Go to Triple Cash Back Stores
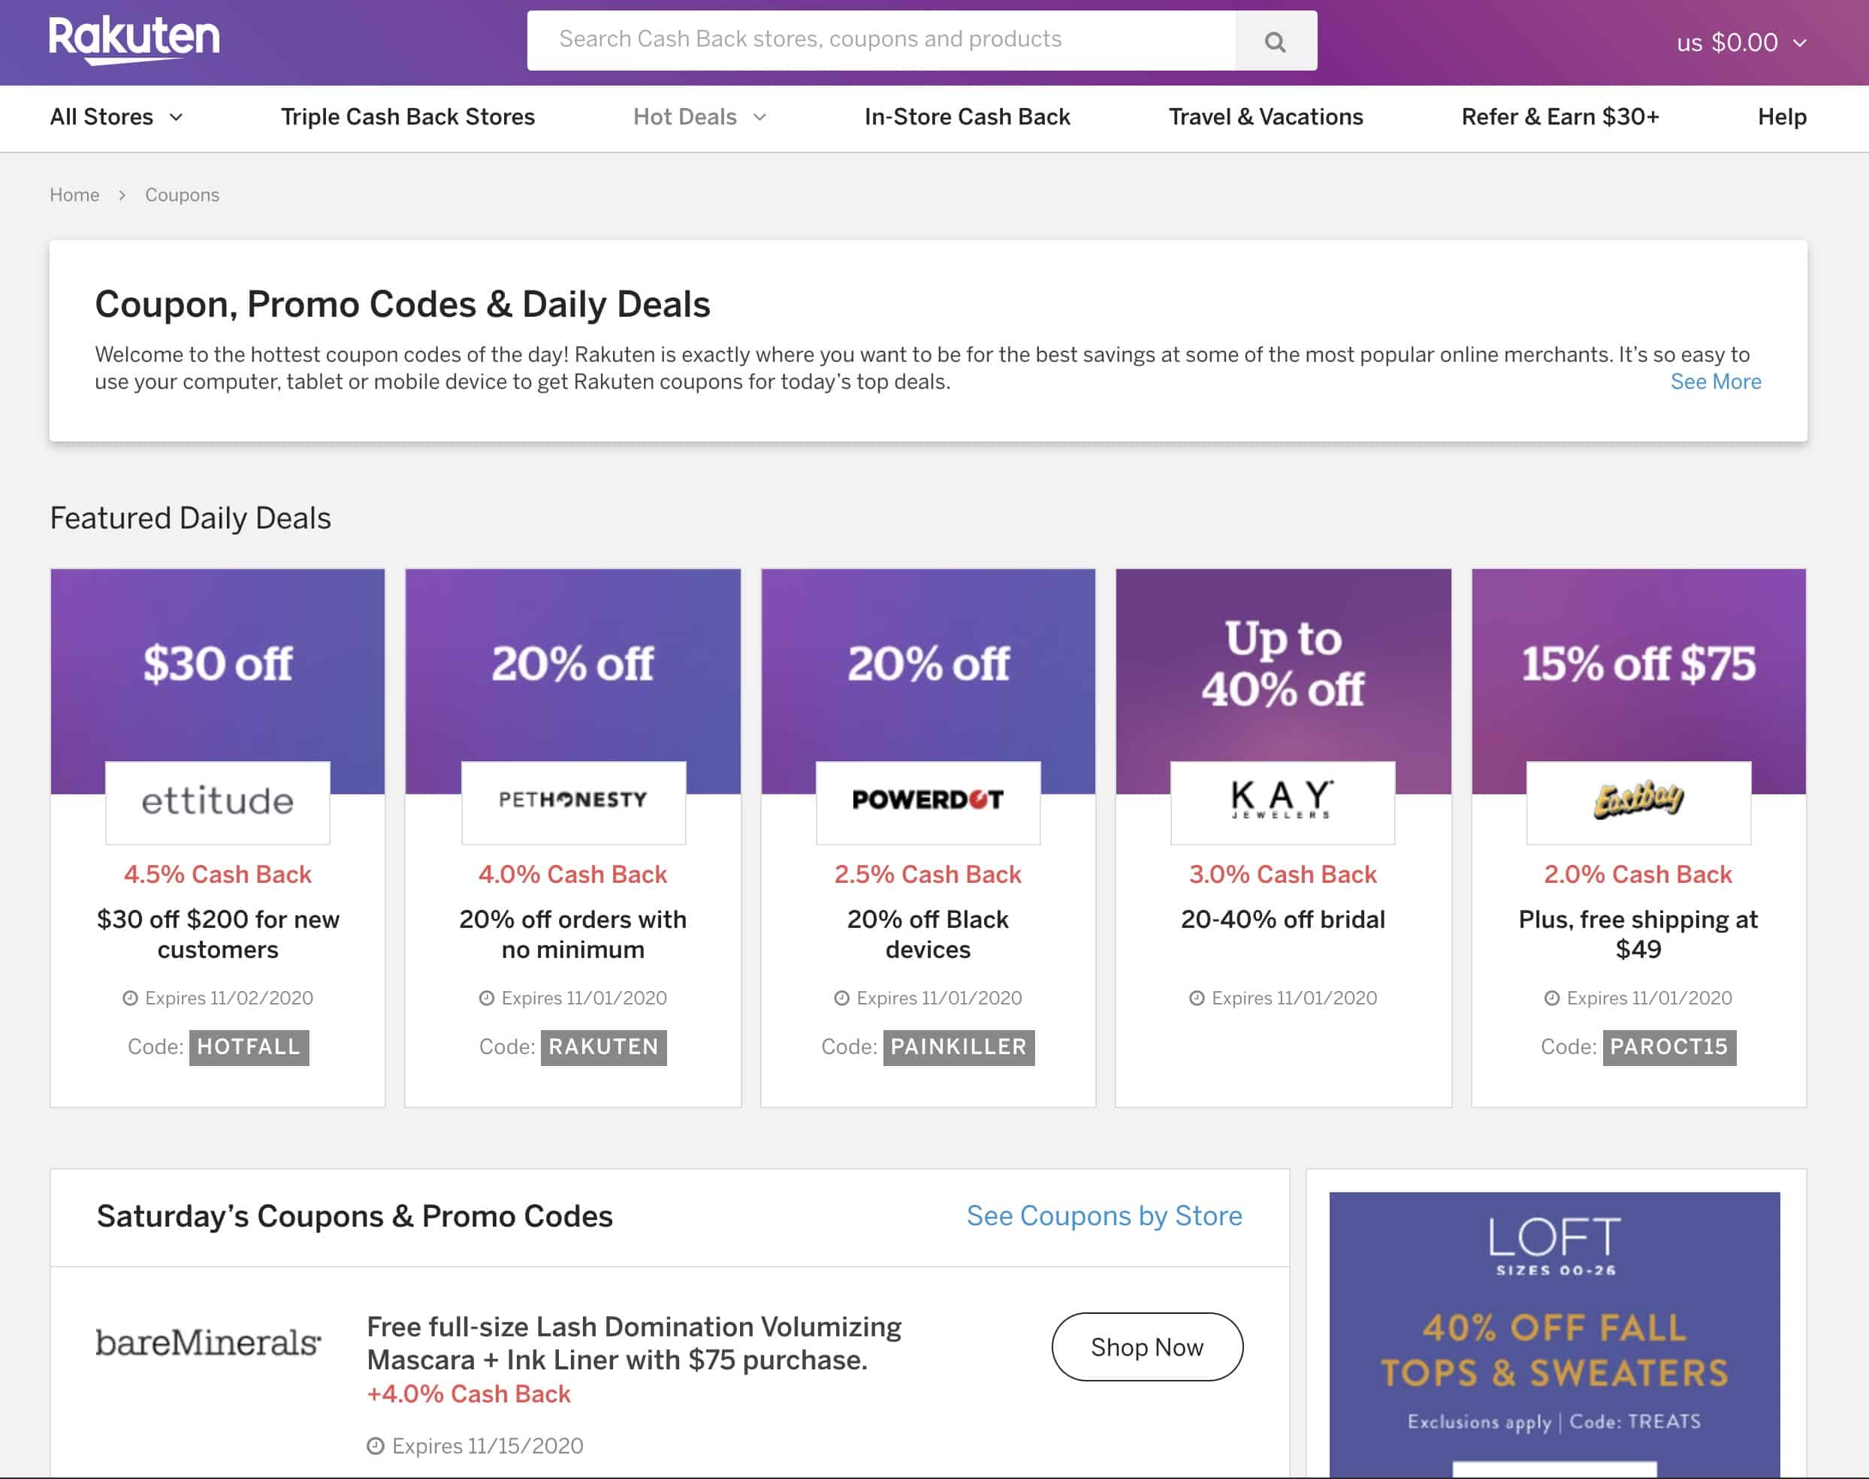The width and height of the screenshot is (1869, 1479). pos(408,117)
